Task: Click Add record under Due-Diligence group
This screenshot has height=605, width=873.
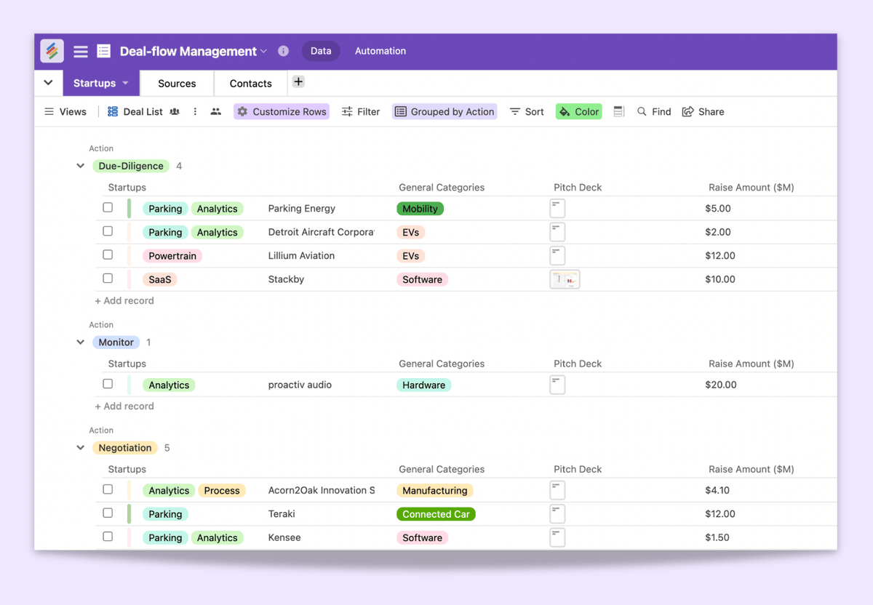Action: [124, 300]
